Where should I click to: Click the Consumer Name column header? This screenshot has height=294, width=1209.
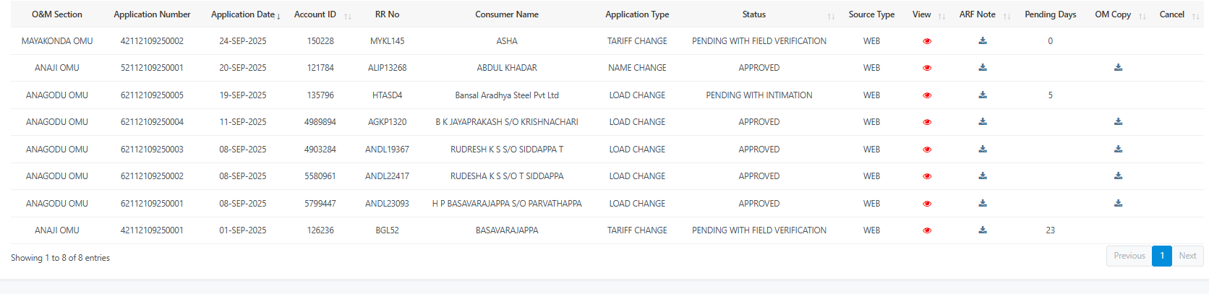506,14
